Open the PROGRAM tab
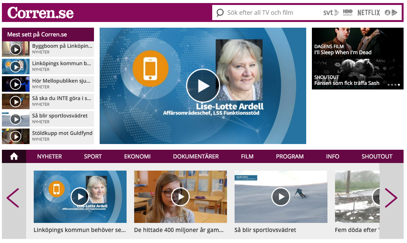407x243 pixels. [290, 157]
